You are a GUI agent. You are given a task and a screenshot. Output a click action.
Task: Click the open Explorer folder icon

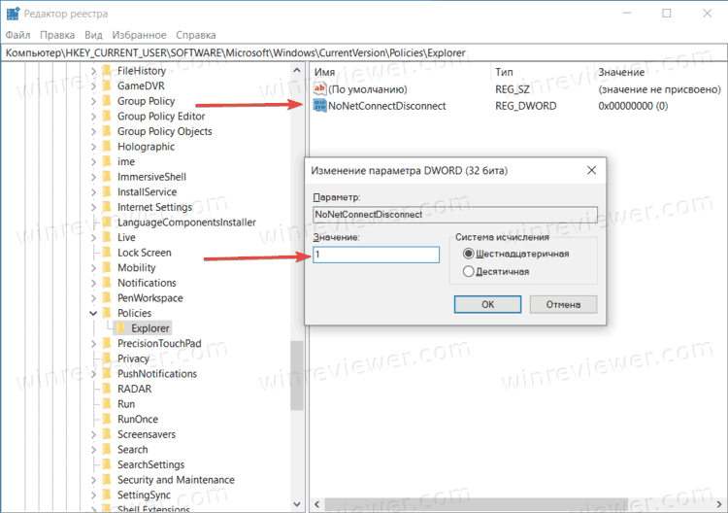[120, 328]
